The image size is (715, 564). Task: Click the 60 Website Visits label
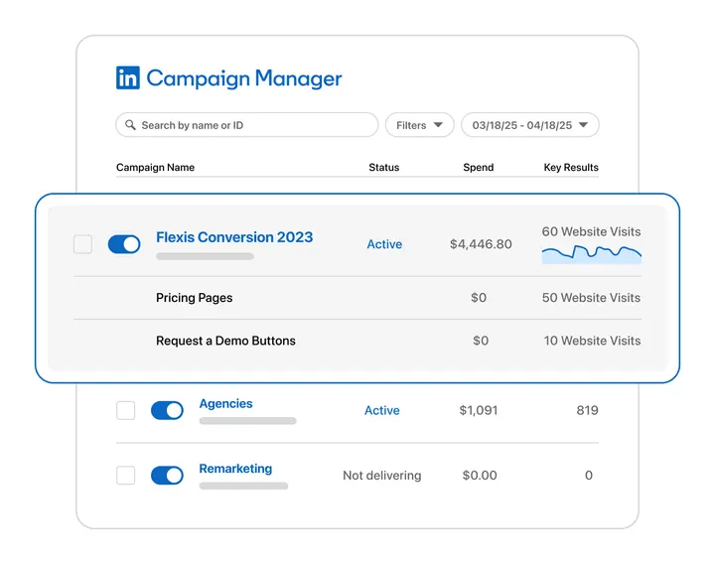pyautogui.click(x=592, y=231)
